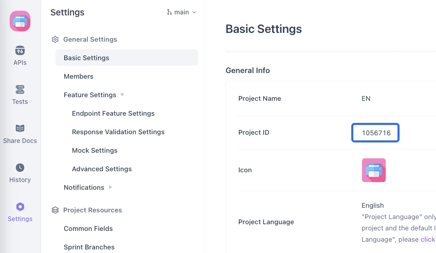This screenshot has width=436, height=253.
Task: Click the project icon thumbnail image
Action: pos(373,170)
